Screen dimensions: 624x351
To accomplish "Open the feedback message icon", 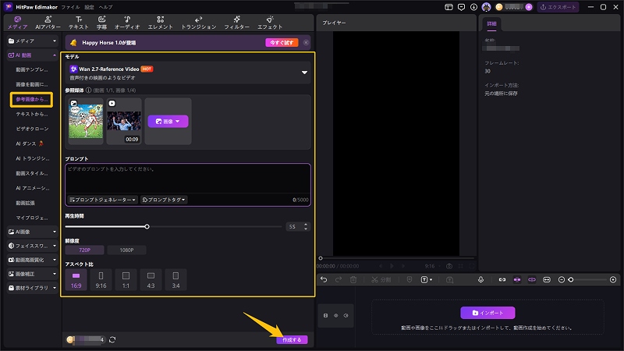I will pos(461,7).
